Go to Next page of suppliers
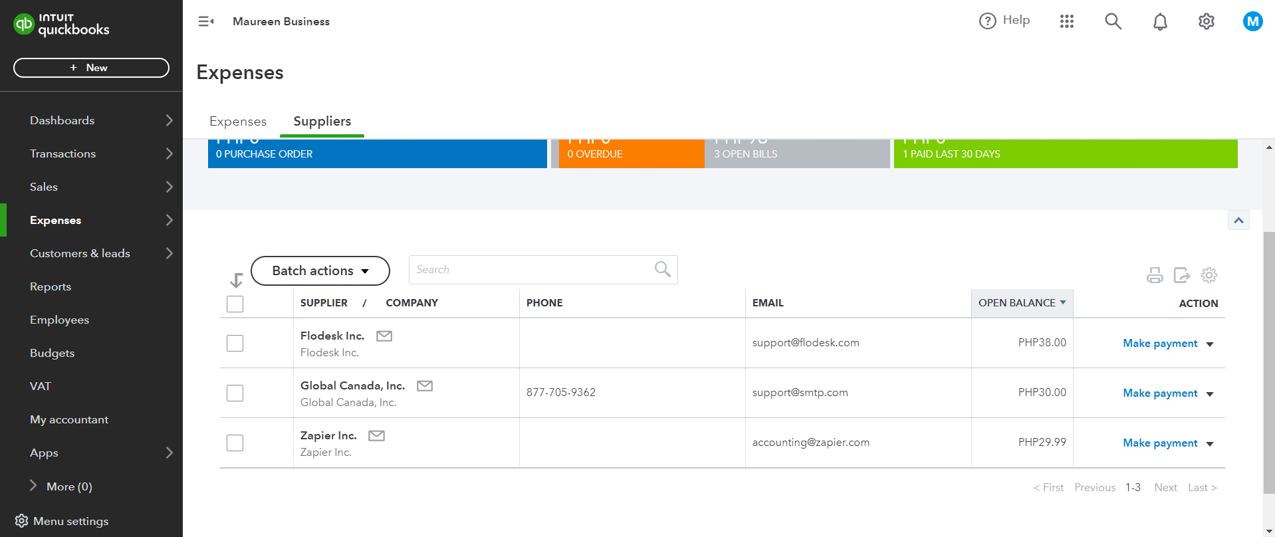This screenshot has height=537, width=1275. [1165, 488]
